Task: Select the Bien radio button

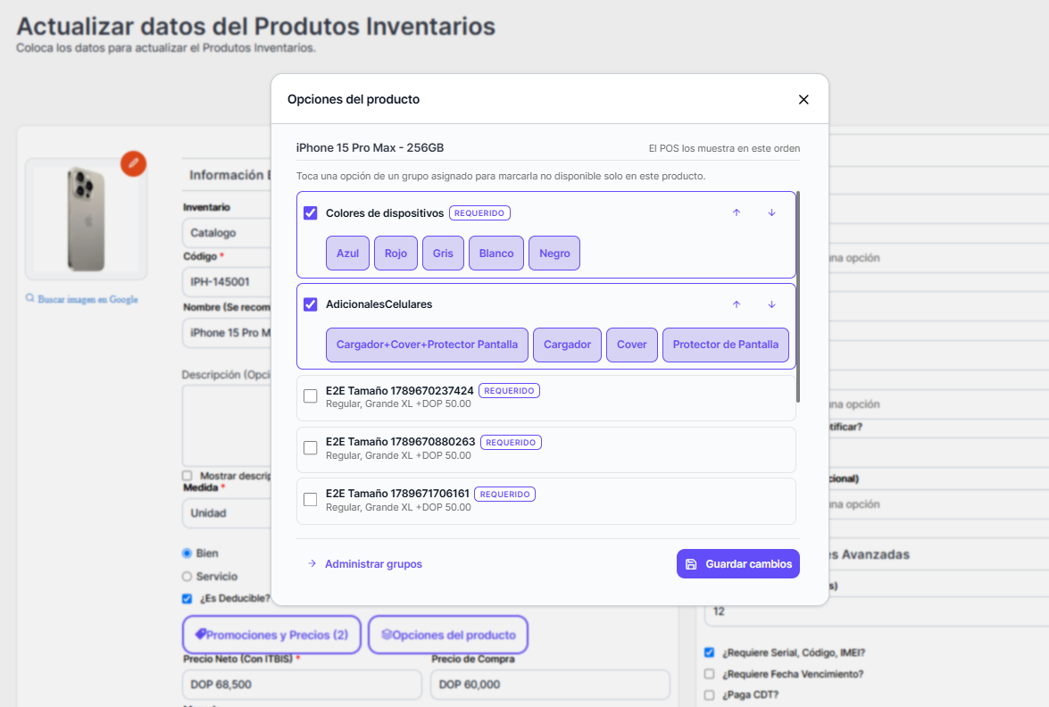Action: tap(187, 553)
